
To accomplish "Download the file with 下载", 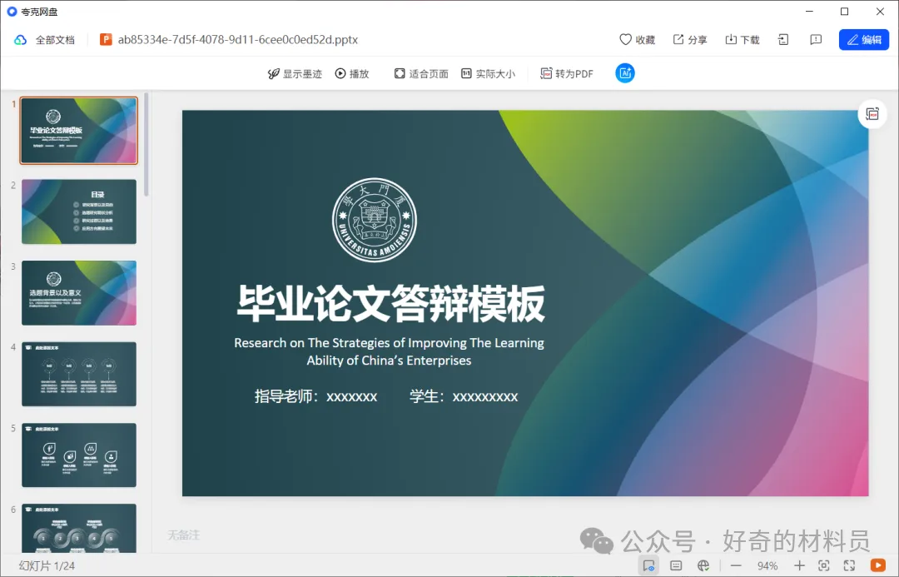I will (x=743, y=40).
